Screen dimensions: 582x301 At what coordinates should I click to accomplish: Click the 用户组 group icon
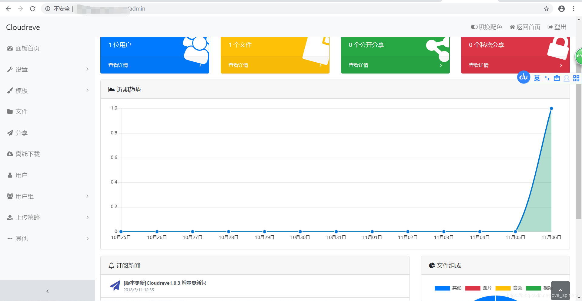10,196
